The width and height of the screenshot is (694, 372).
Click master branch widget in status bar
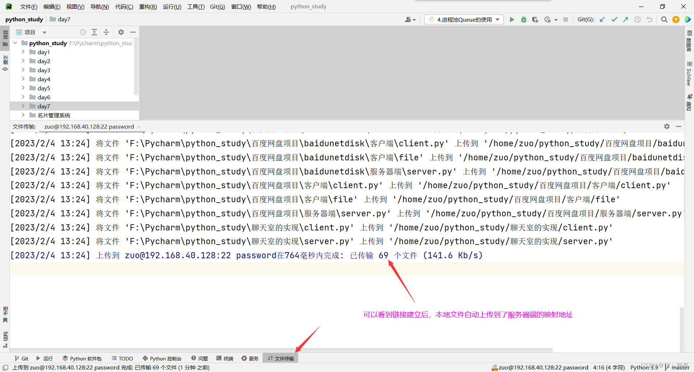pos(677,367)
